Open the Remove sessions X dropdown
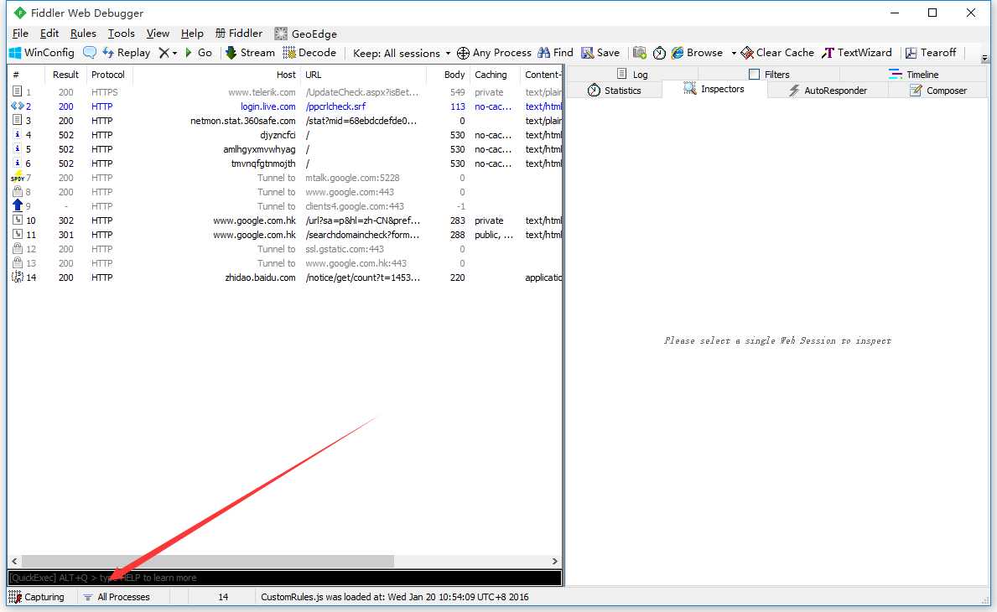 click(168, 53)
